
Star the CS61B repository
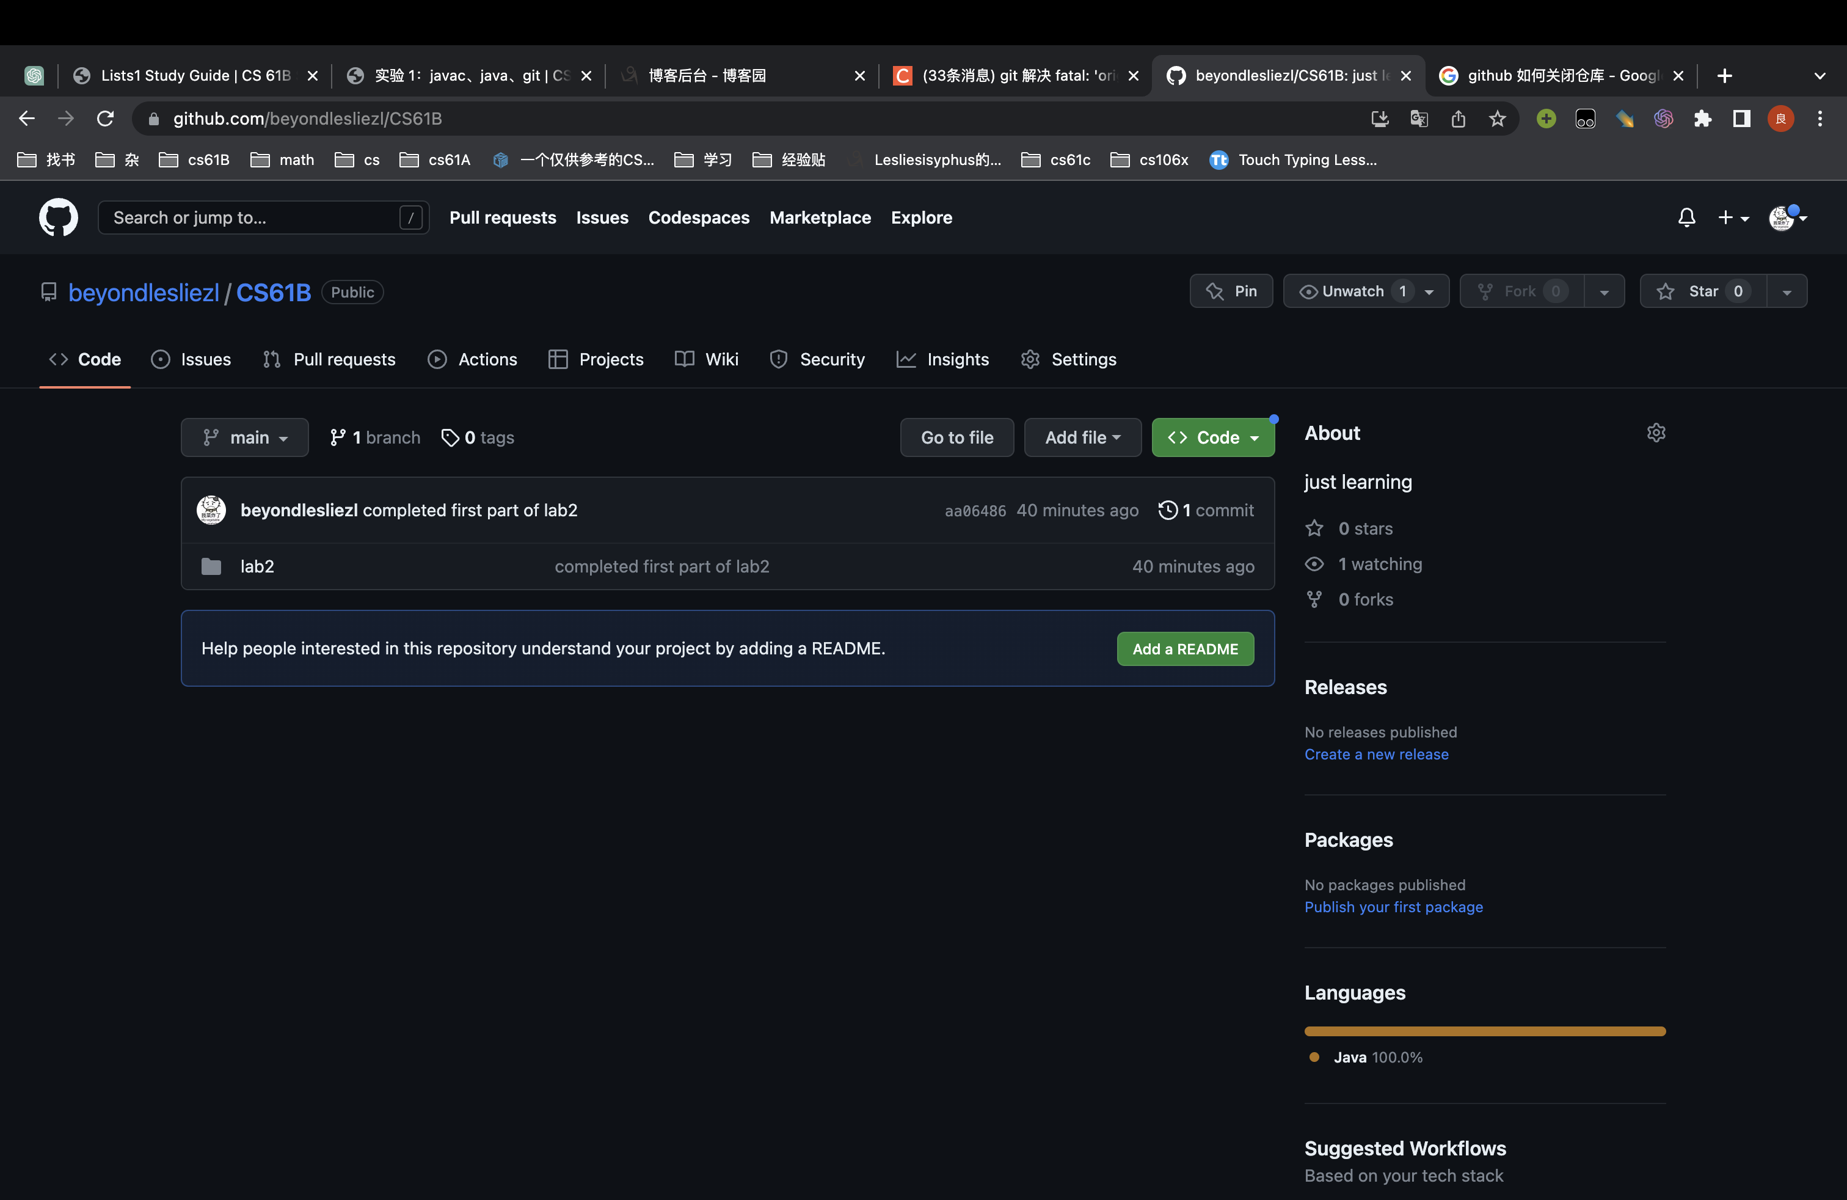[x=1703, y=291]
